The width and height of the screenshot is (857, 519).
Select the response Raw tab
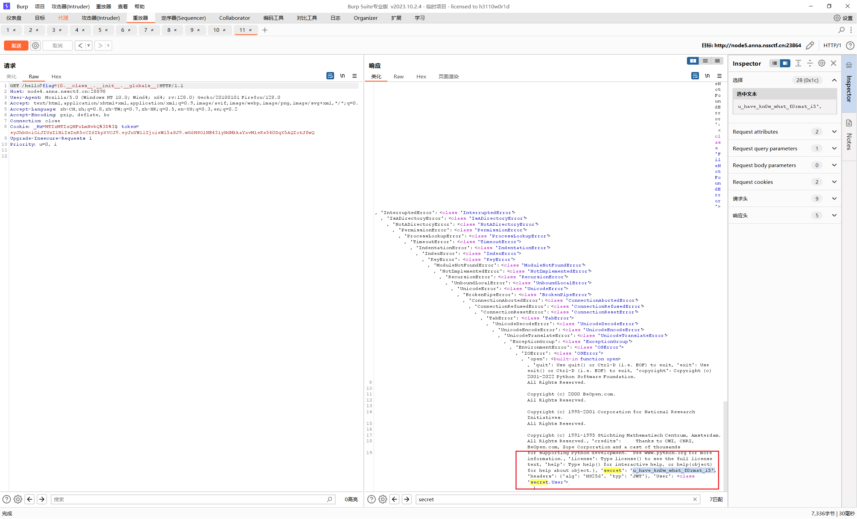click(399, 77)
